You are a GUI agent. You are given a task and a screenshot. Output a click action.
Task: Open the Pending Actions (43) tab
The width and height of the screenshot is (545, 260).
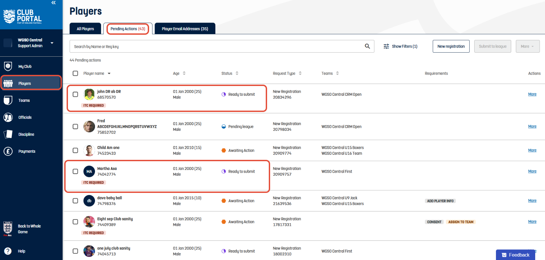[x=128, y=29]
